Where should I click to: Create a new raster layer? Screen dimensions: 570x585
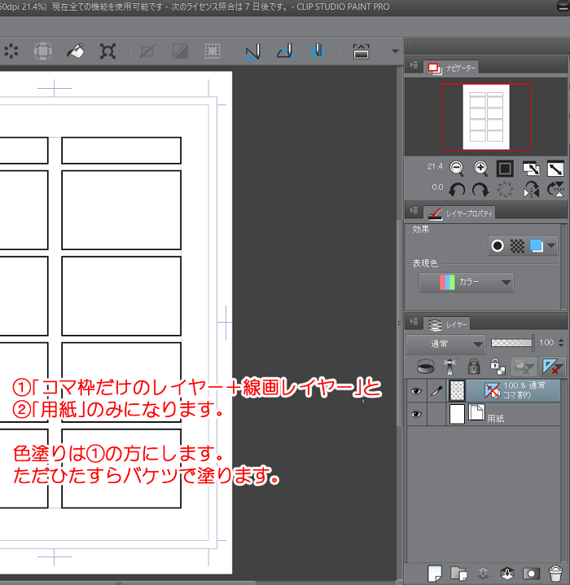[435, 573]
